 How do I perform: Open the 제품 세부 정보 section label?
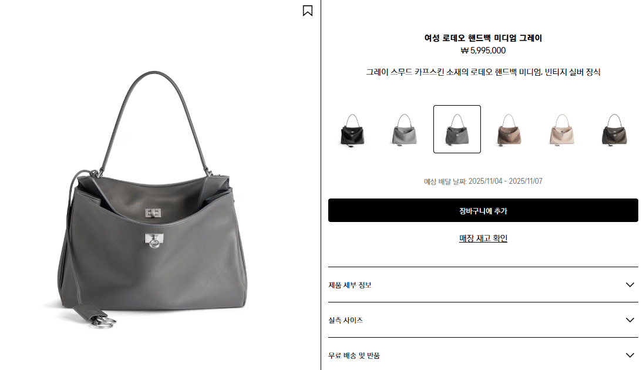(x=350, y=285)
